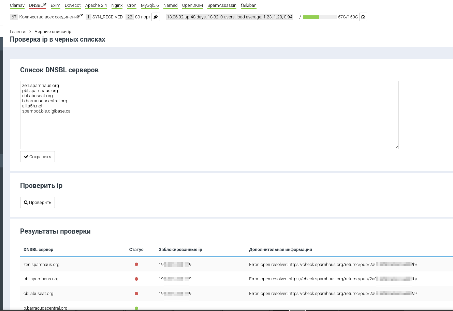The image size is (453, 311).
Task: Open the Clamav service link
Action: [17, 5]
